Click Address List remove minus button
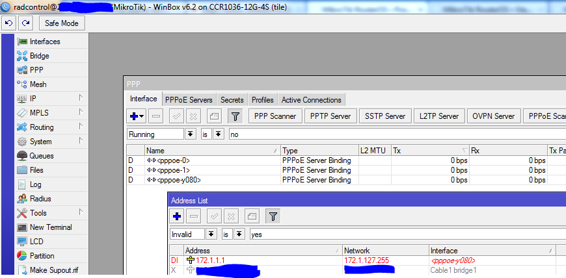The width and height of the screenshot is (566, 278). [194, 216]
